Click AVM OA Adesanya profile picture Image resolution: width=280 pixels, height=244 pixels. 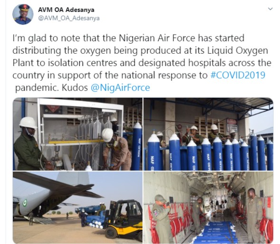click(x=23, y=14)
